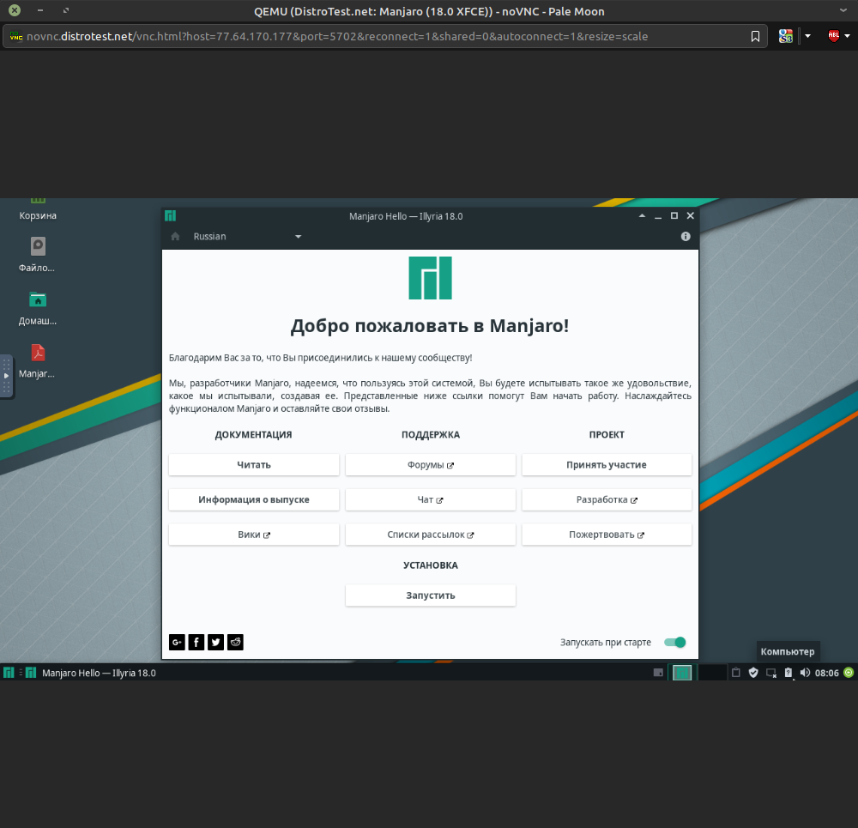Click the Принять участие button
Screen dimensions: 858x828
click(x=607, y=464)
